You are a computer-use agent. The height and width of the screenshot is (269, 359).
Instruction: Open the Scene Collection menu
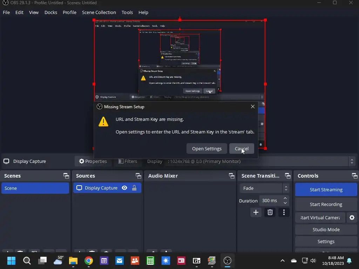point(99,12)
